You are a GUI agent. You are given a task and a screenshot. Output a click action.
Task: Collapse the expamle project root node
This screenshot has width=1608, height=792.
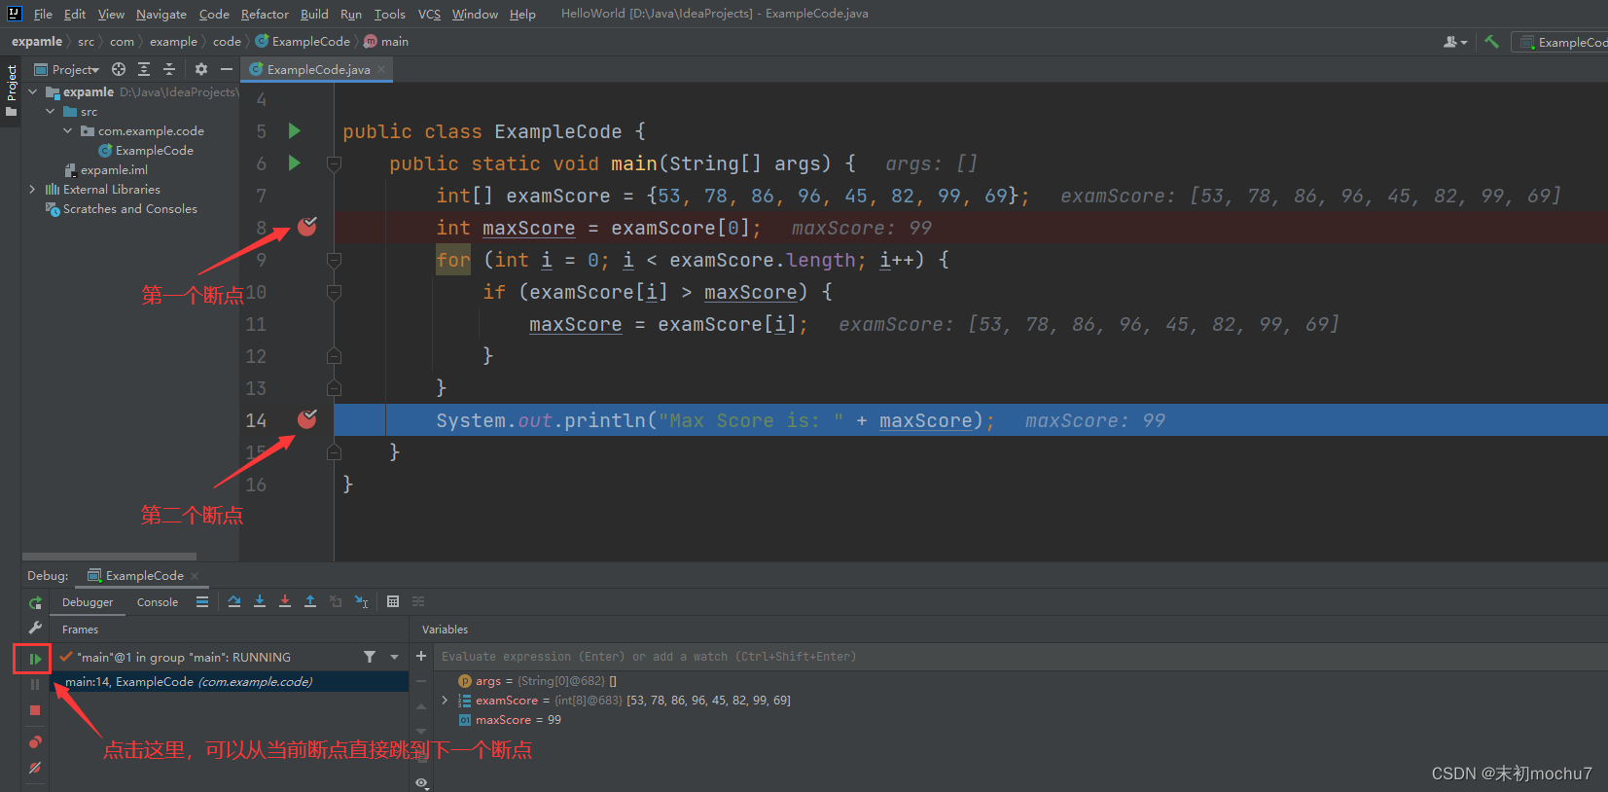[32, 91]
